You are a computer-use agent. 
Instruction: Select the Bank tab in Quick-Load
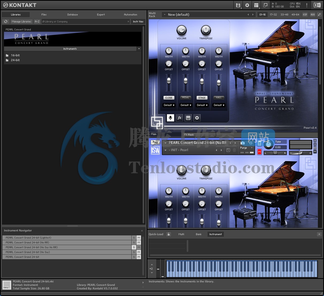199,234
